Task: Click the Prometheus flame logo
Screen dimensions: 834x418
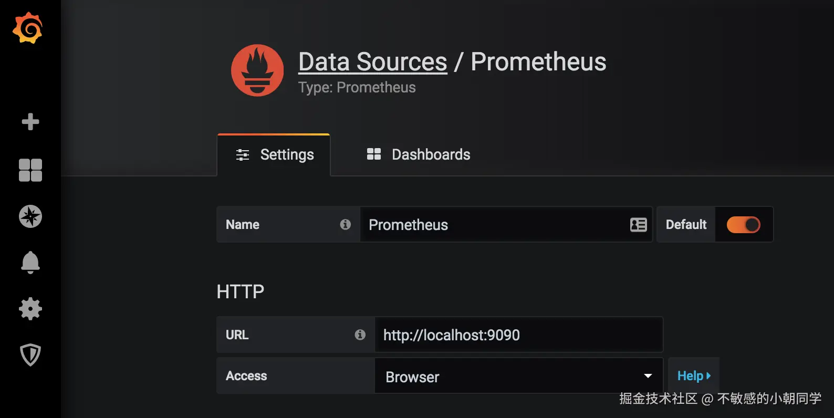Action: point(257,70)
